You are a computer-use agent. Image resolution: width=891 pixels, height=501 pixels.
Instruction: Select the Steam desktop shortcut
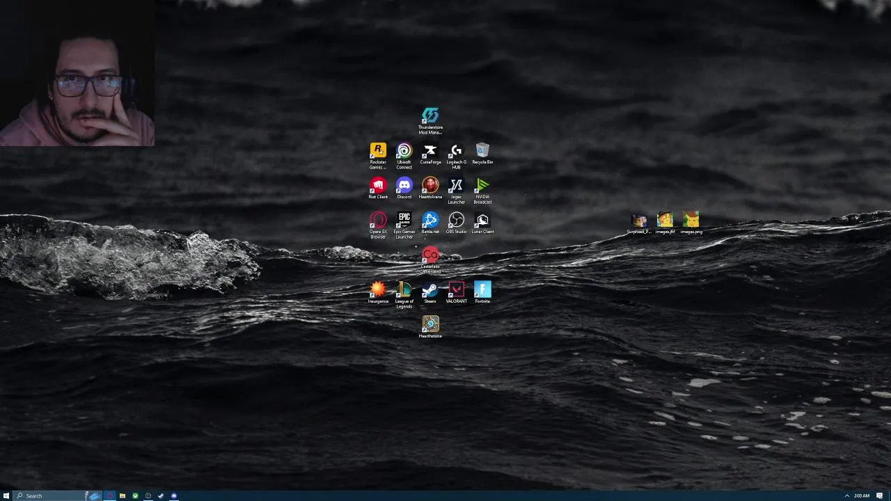pyautogui.click(x=430, y=293)
